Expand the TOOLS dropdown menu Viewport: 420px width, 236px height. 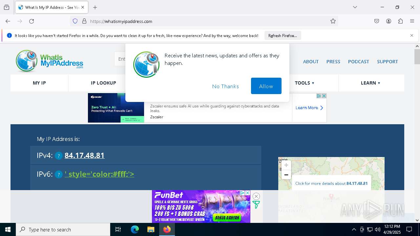[304, 83]
